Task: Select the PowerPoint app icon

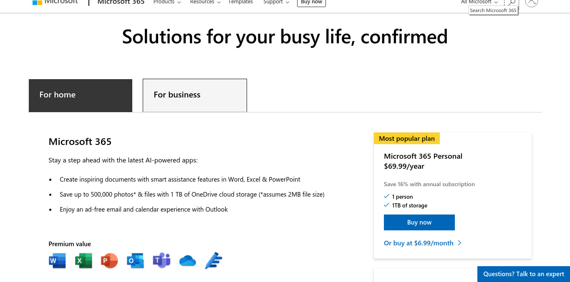Action: point(109,261)
